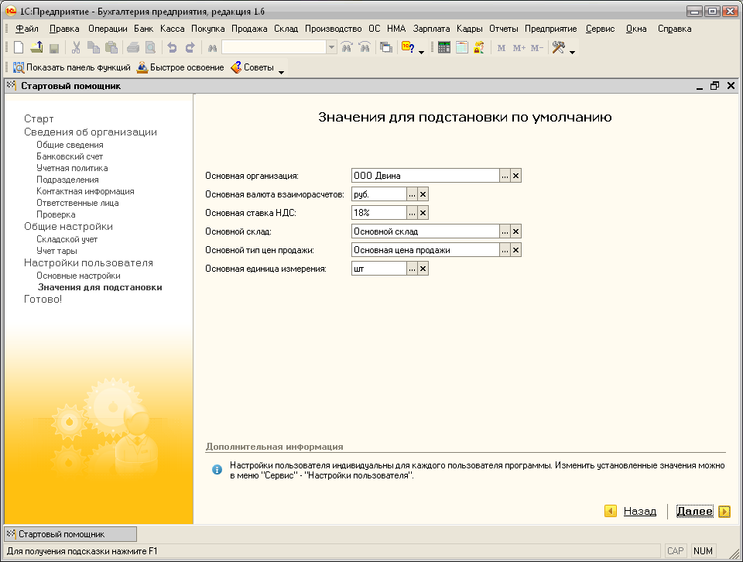Click the M- memory subtract button
The height and width of the screenshot is (562, 743).
[536, 48]
